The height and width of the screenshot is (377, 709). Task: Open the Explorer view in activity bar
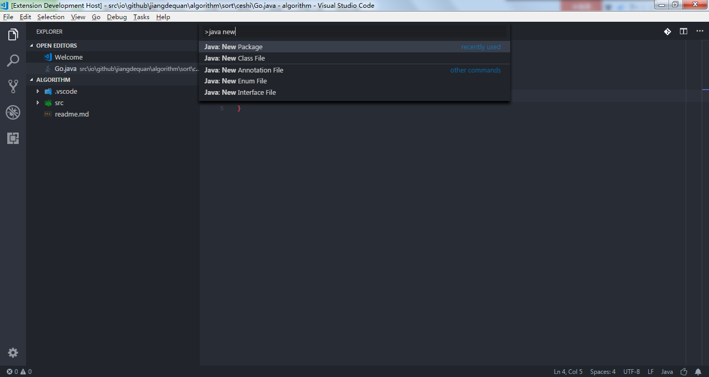coord(13,35)
